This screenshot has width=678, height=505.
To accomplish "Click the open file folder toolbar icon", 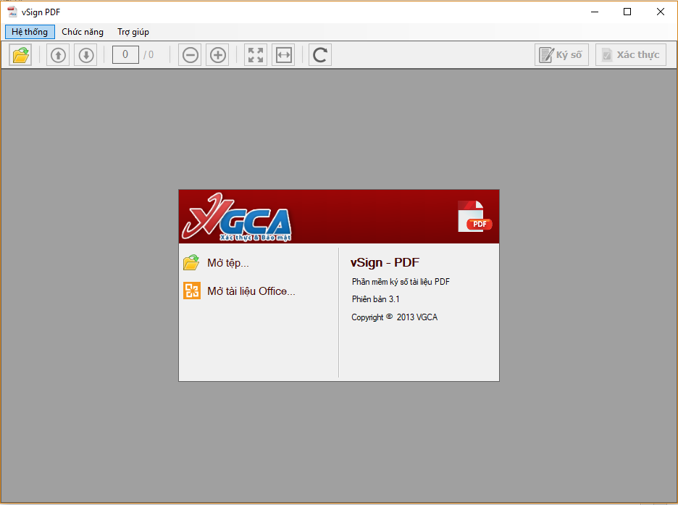I will tap(21, 55).
